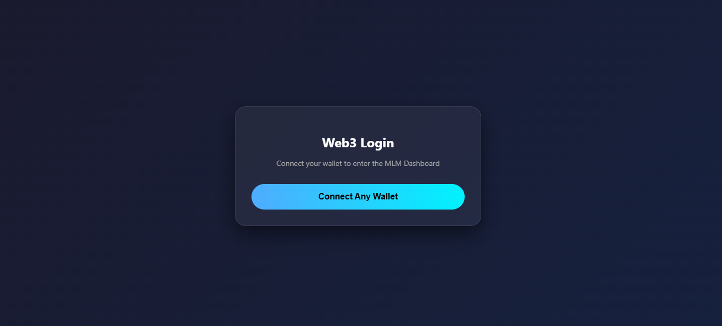Click the wallet connection subtitle text

pyautogui.click(x=358, y=164)
